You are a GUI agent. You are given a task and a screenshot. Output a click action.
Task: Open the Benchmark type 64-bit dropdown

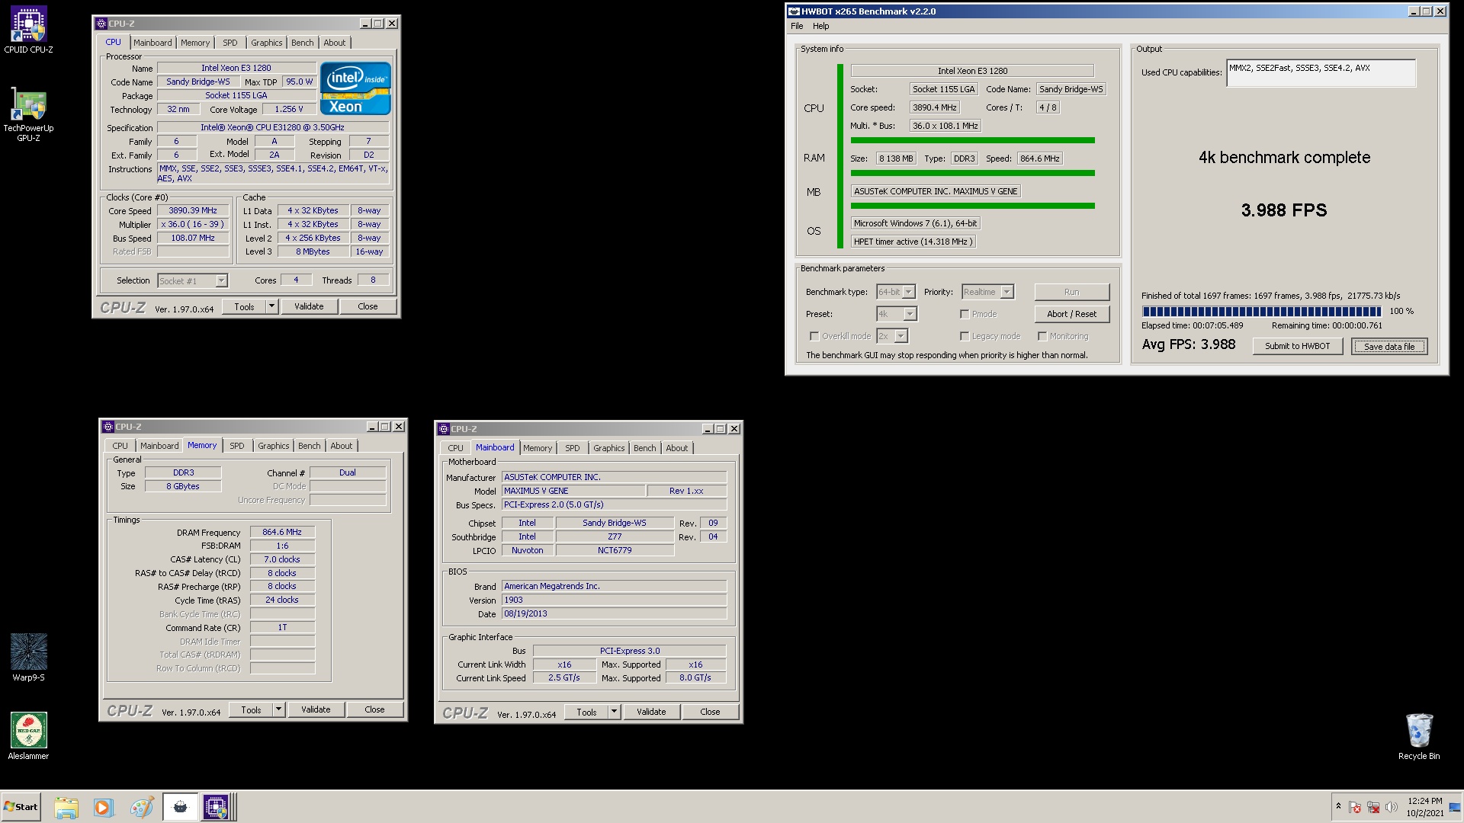896,292
